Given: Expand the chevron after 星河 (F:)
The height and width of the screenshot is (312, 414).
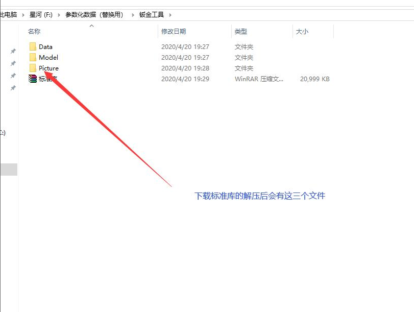Looking at the screenshot, I should (x=59, y=15).
